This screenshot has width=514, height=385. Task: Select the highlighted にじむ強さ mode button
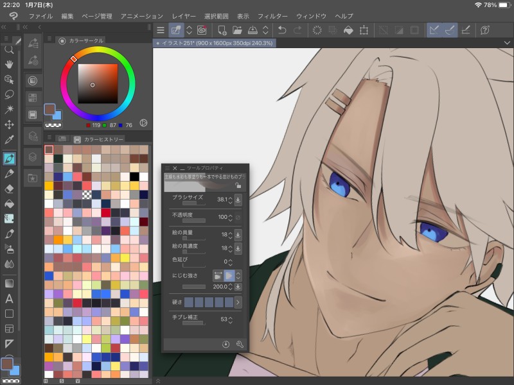tap(229, 276)
